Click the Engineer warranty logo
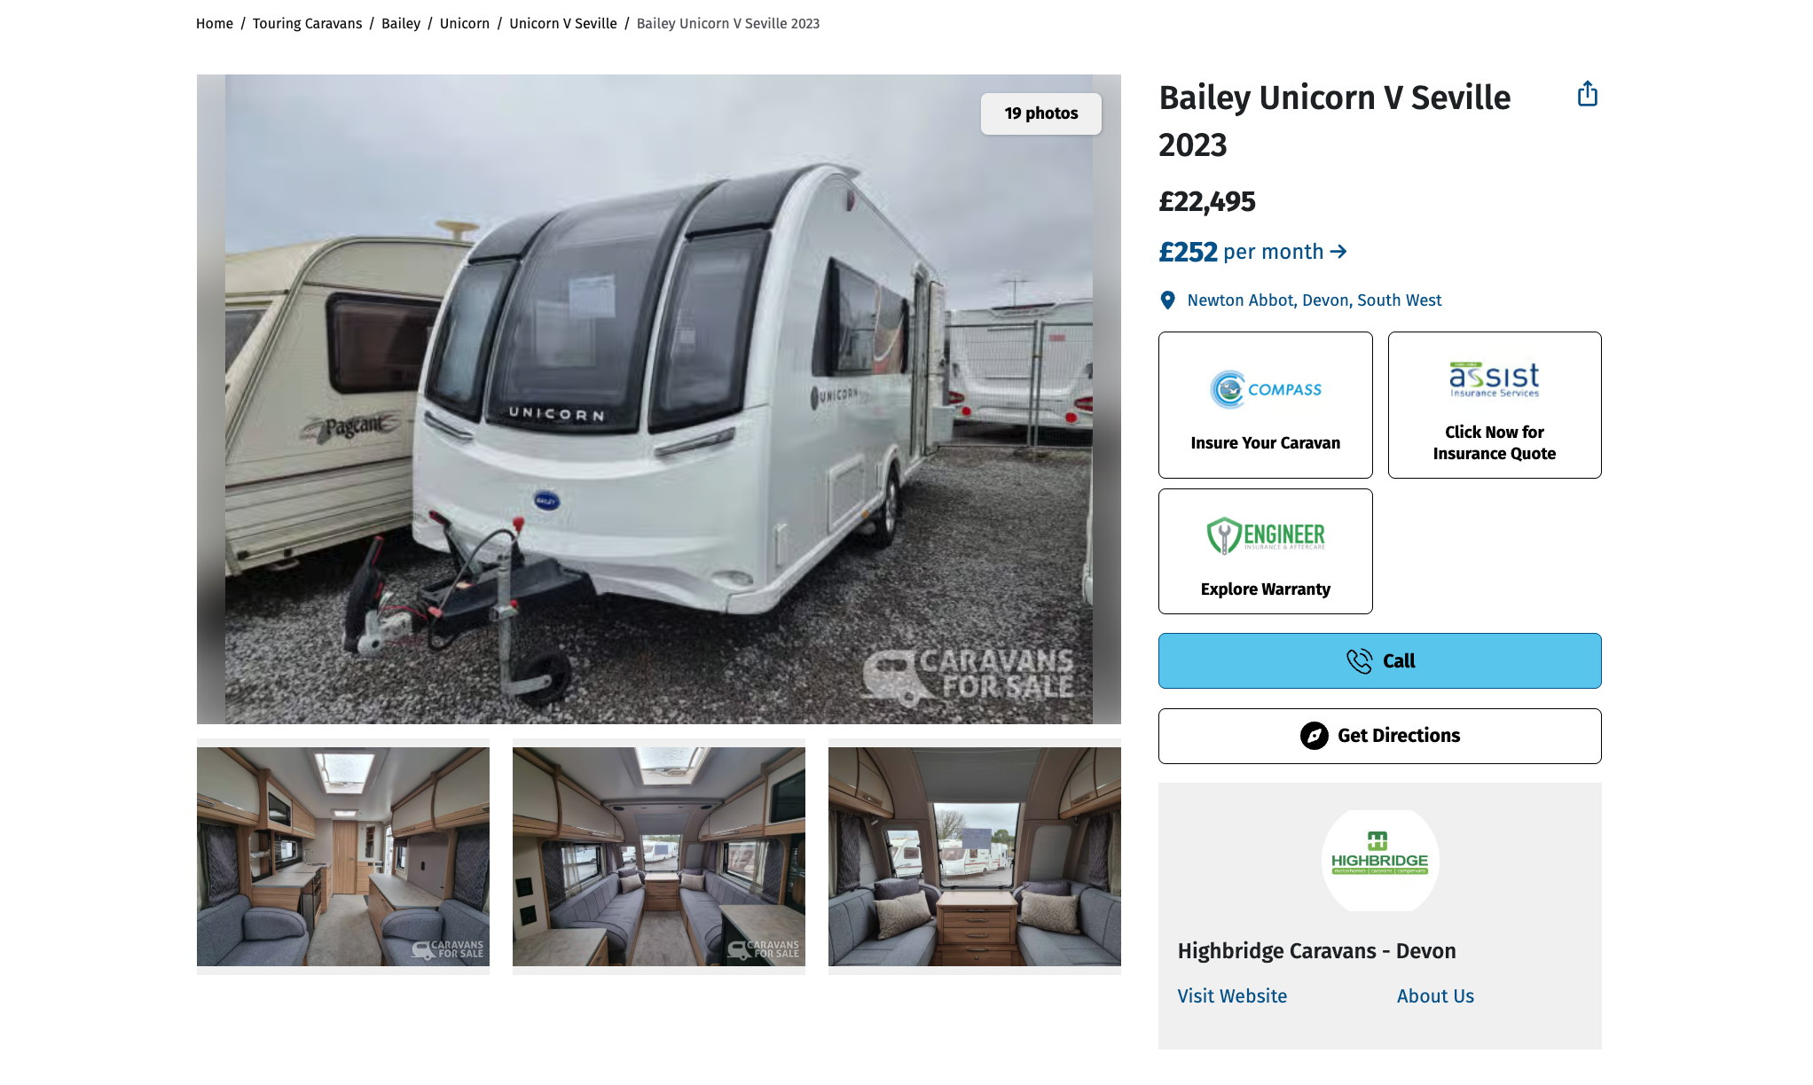 point(1266,535)
